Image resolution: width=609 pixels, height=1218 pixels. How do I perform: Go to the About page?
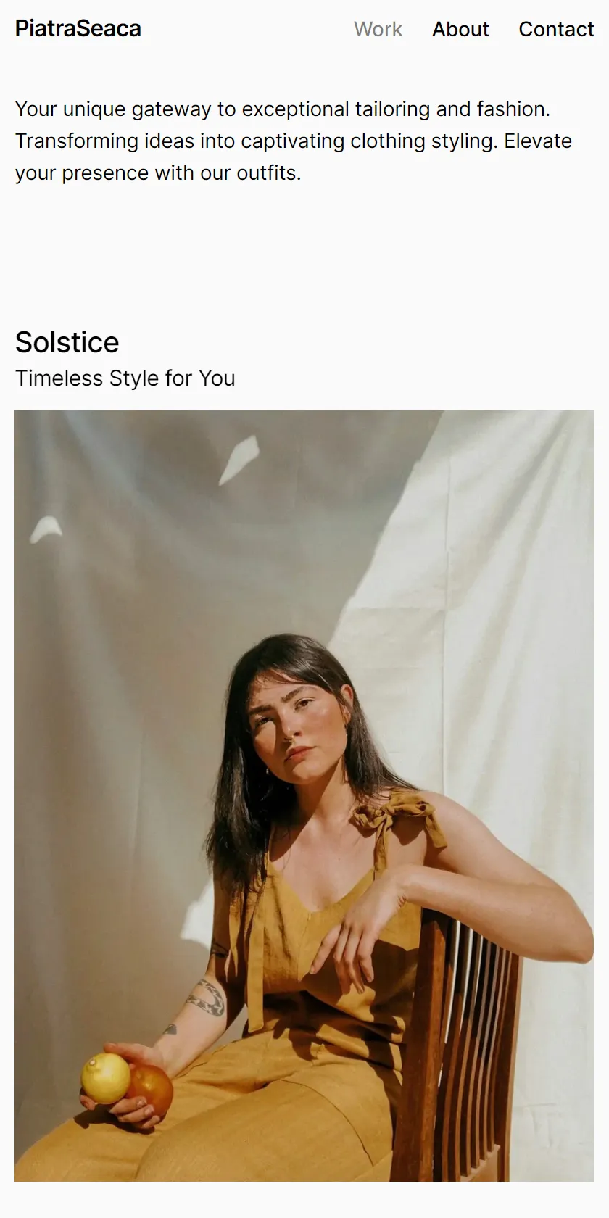[x=460, y=29]
